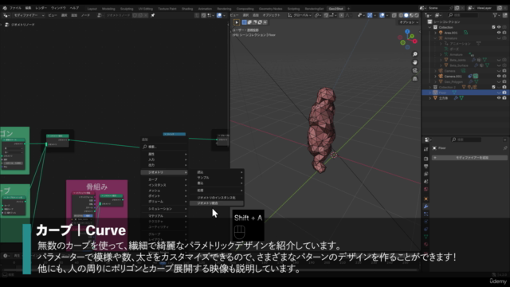Screen dimensions: 510x287
Task: Expand the 立方体 outliner item
Action: pos(430,98)
